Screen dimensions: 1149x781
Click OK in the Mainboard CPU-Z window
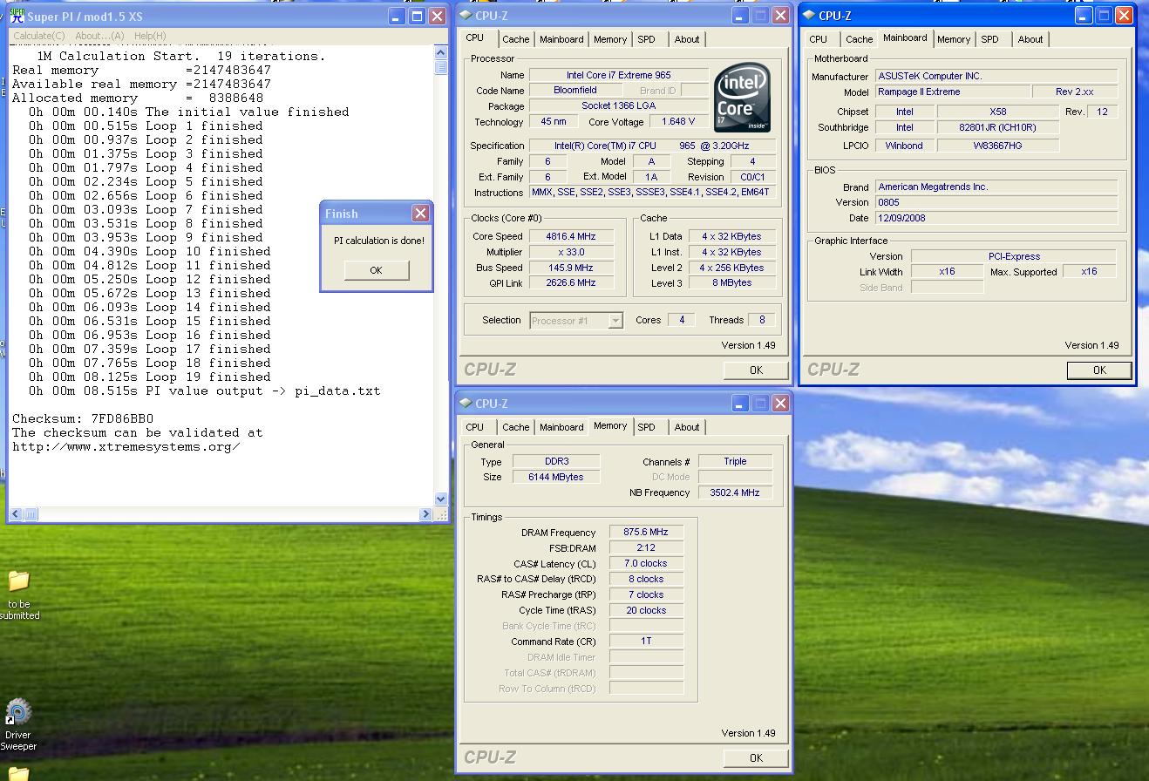coord(1099,370)
